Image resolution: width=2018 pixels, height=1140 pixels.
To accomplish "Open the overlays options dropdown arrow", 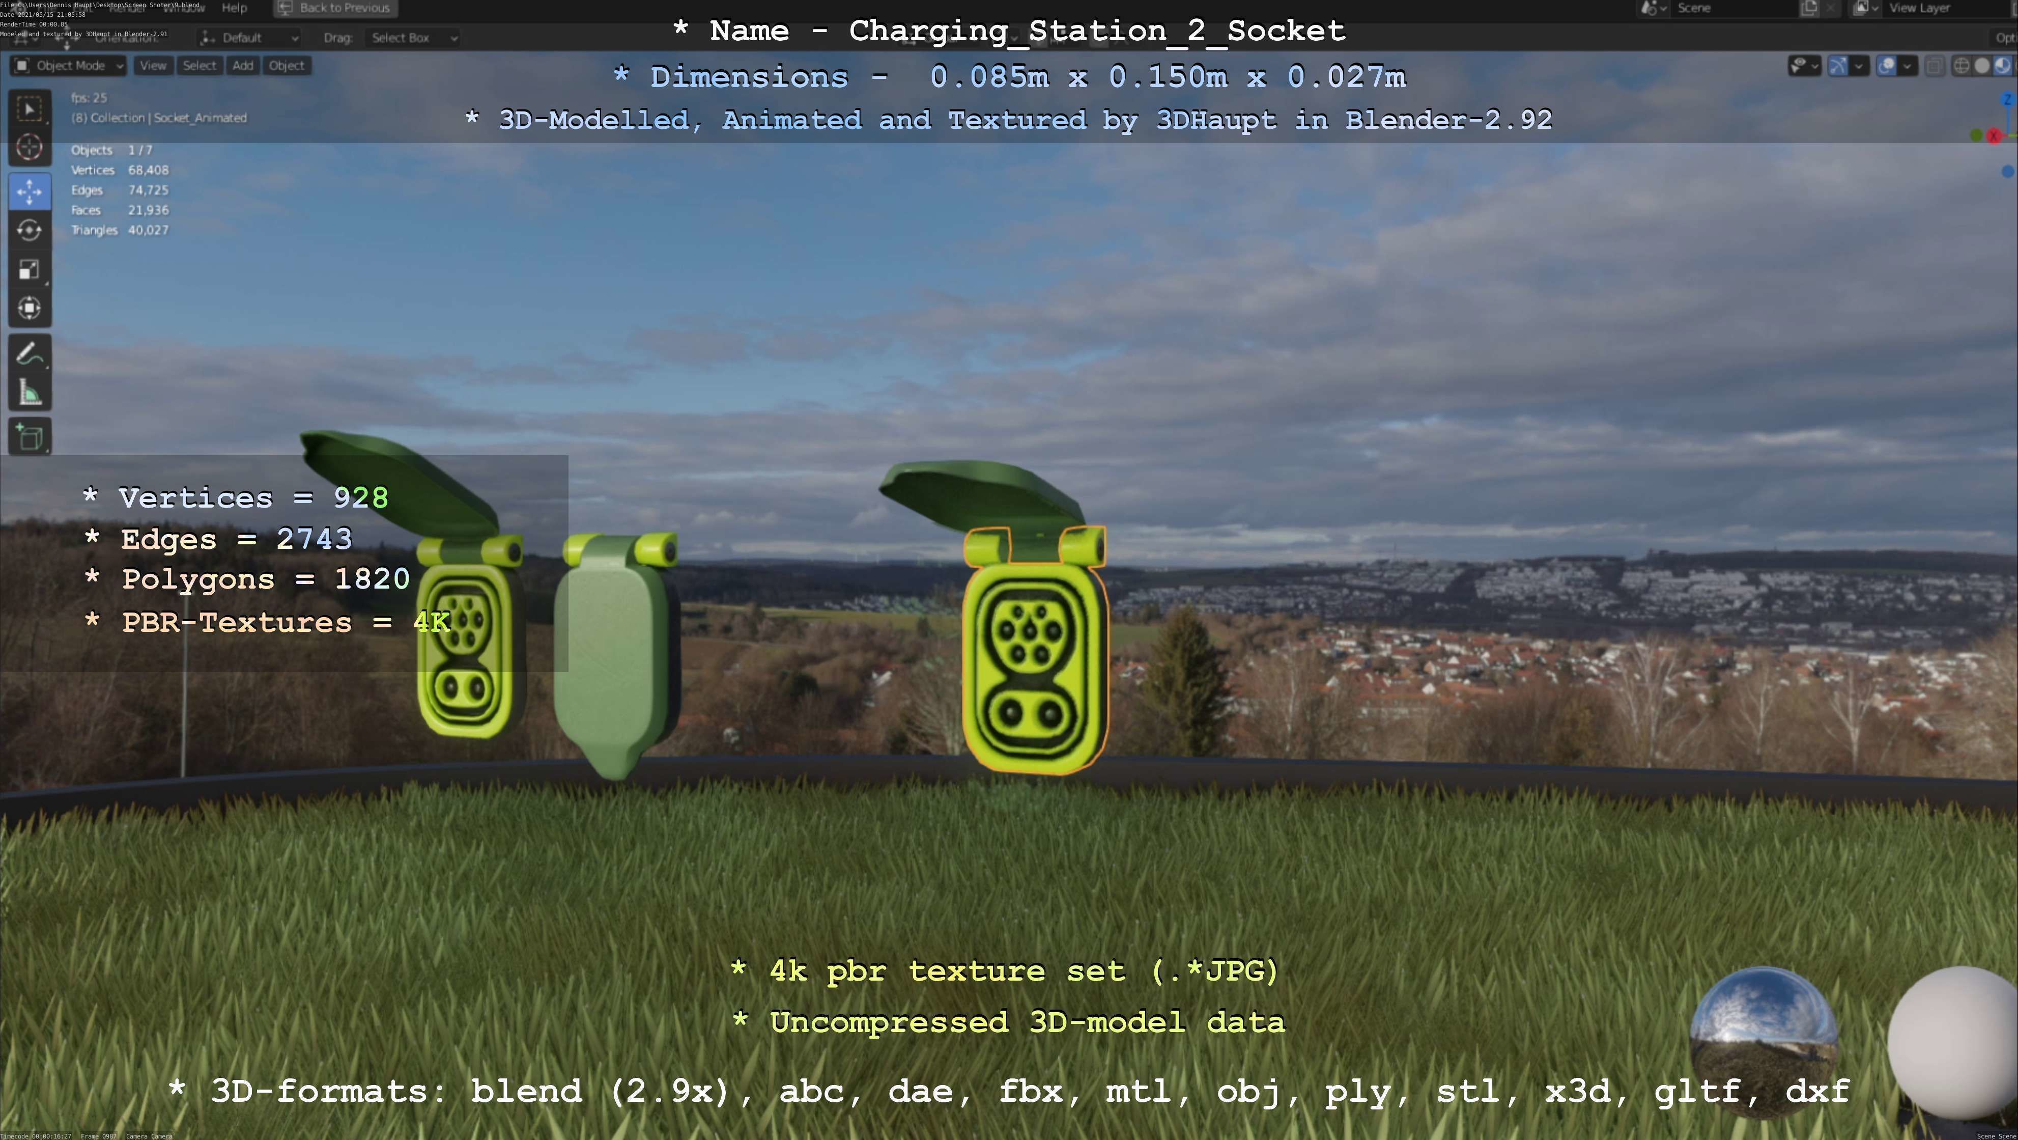I will 1908,66.
